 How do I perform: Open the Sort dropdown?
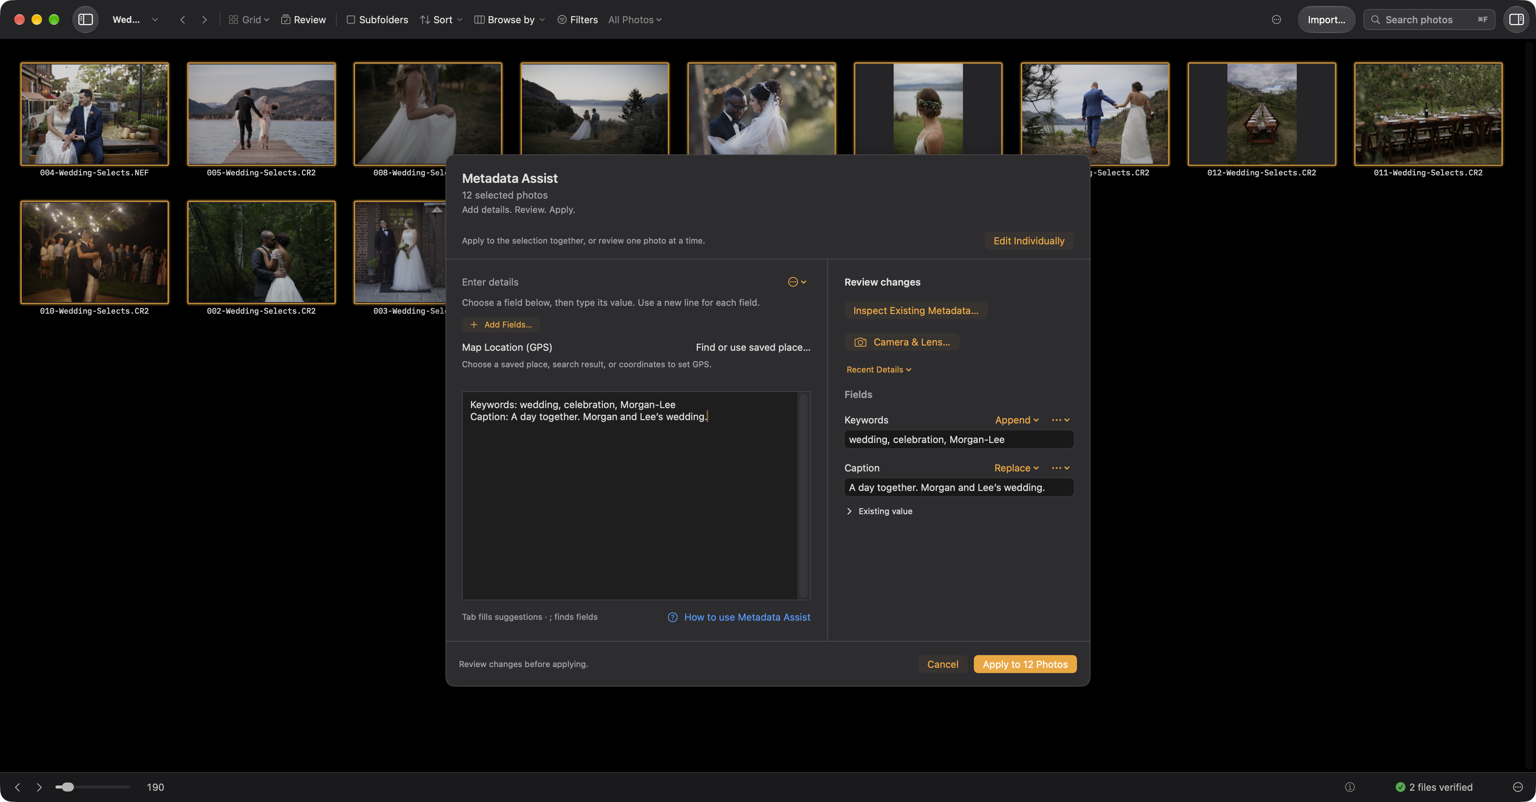tap(441, 19)
